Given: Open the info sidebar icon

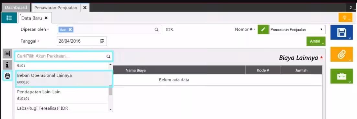Looking at the screenshot, I should click(x=7, y=65).
